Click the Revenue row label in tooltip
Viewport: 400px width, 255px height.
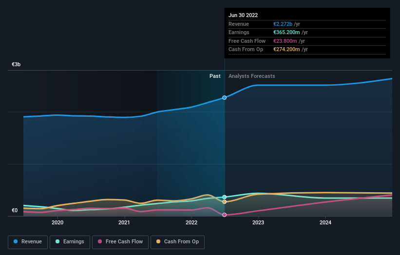point(239,24)
